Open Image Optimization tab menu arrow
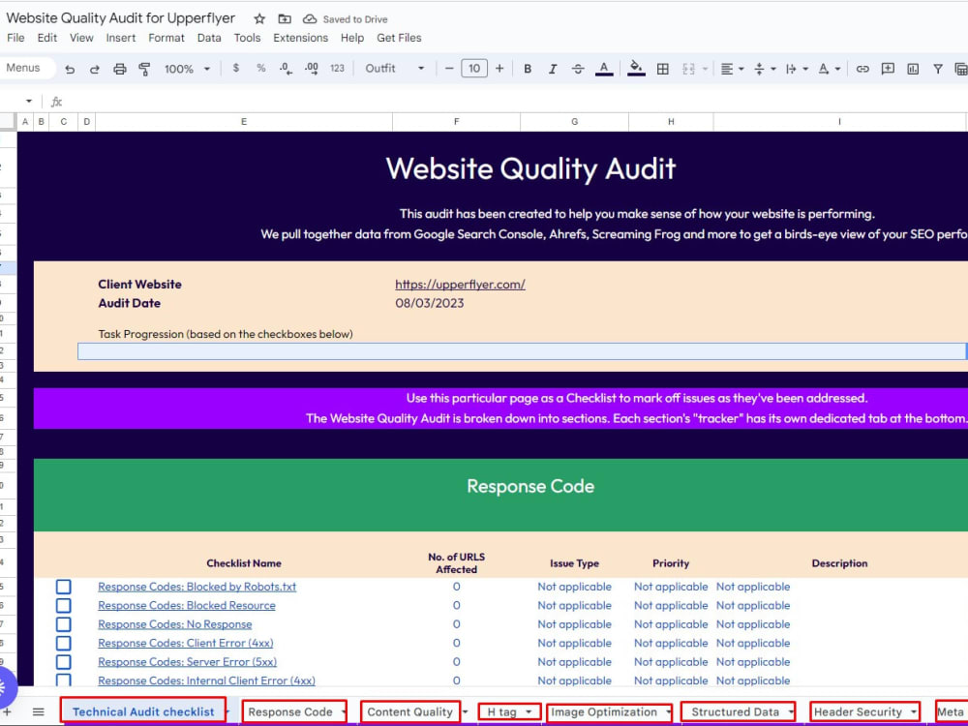The image size is (968, 726). coord(669,711)
